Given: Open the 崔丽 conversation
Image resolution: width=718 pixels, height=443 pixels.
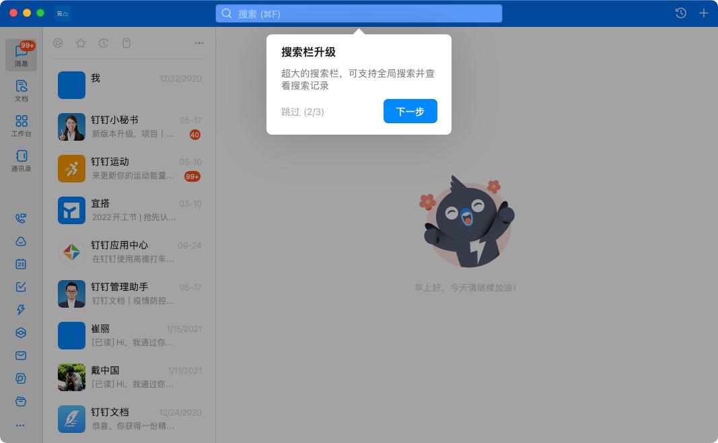Looking at the screenshot, I should [x=130, y=335].
